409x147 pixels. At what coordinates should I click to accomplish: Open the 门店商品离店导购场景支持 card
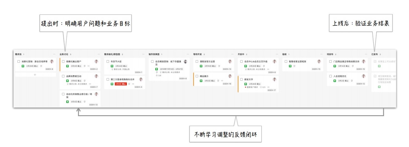point(346,61)
